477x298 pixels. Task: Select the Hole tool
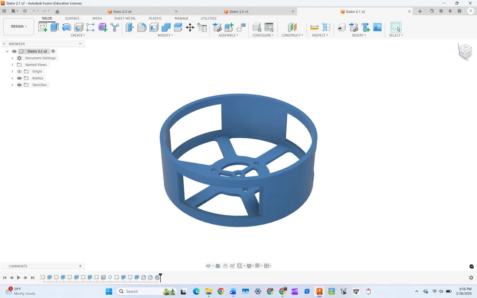(79, 27)
